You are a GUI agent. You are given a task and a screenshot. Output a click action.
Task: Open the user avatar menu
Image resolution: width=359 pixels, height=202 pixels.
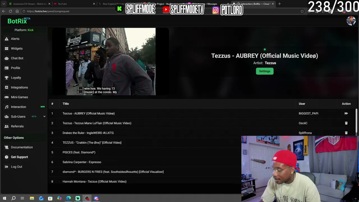pyautogui.click(x=351, y=21)
